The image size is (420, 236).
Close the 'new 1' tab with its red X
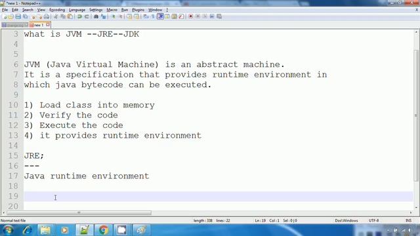pyautogui.click(x=48, y=25)
